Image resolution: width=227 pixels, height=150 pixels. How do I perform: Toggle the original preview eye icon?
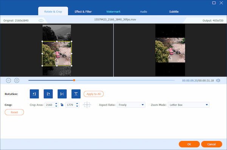pyautogui.click(x=41, y=20)
